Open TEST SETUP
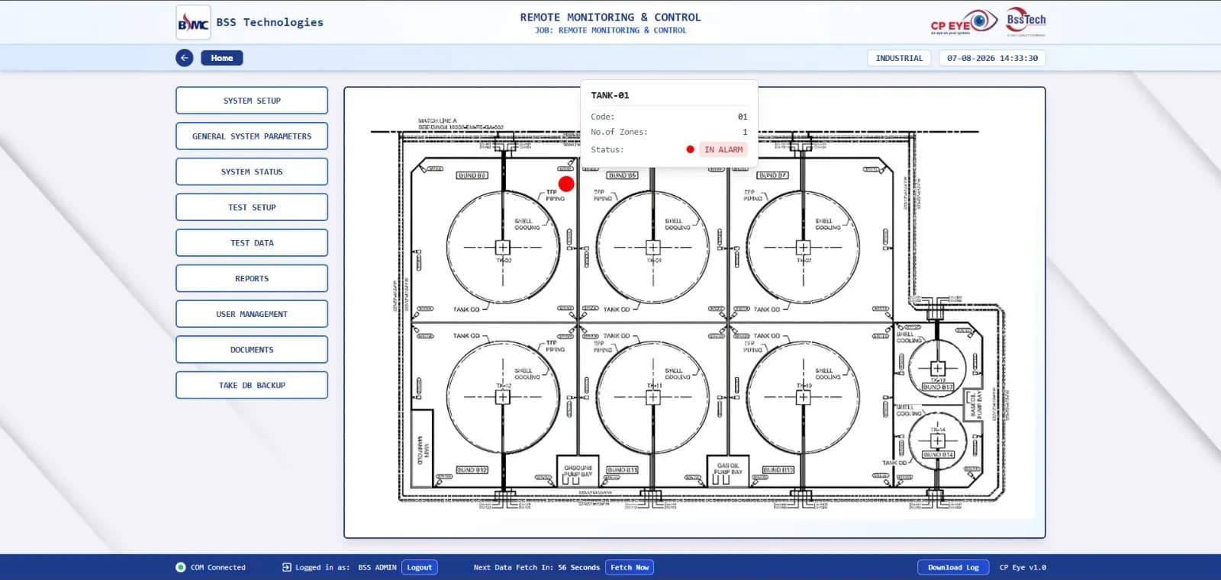The image size is (1221, 580). 252,207
